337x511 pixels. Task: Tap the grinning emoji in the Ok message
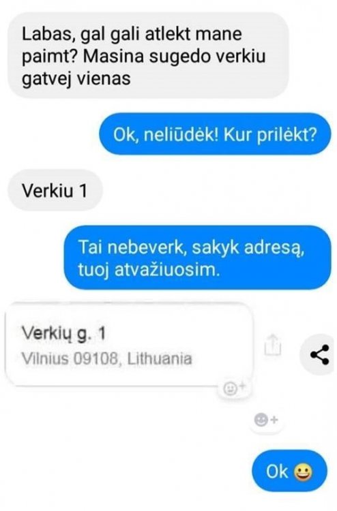303,472
